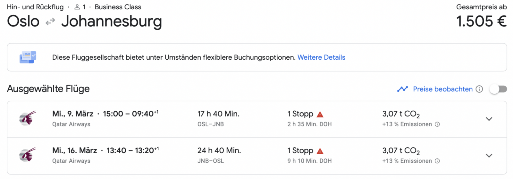The width and height of the screenshot is (513, 179).
Task: Select the Mi., 9. März 15:00 flight row
Action: (x=257, y=119)
